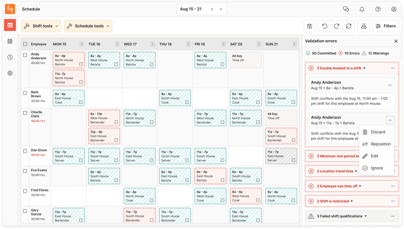Click the 10 Errors status filter

pyautogui.click(x=349, y=53)
